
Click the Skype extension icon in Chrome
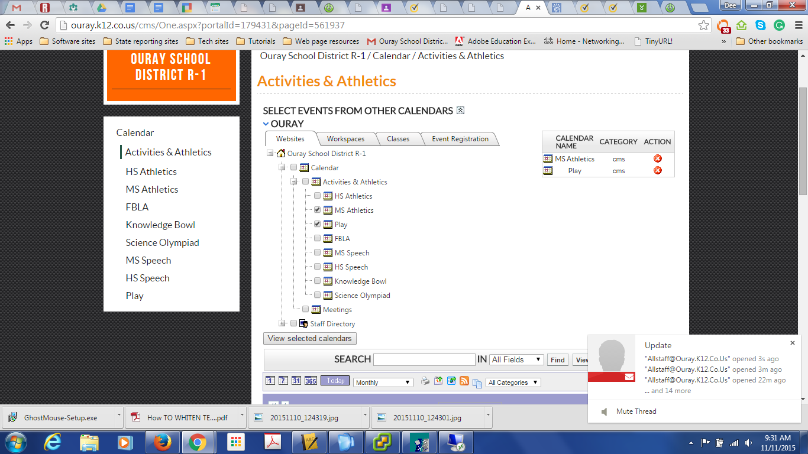click(760, 25)
